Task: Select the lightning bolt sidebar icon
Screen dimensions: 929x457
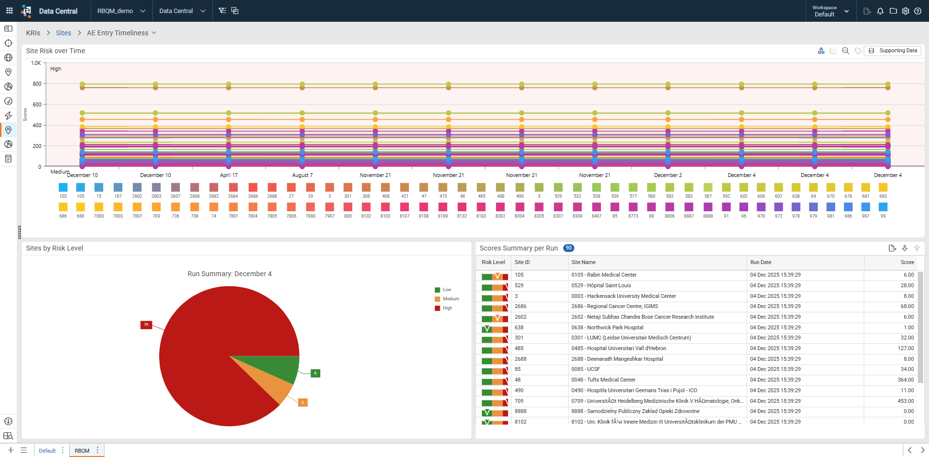Action: tap(8, 116)
